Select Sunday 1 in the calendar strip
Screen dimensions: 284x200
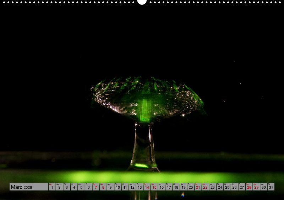click(52, 187)
